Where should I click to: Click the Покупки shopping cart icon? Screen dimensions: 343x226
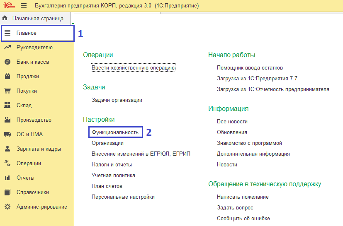(7, 91)
